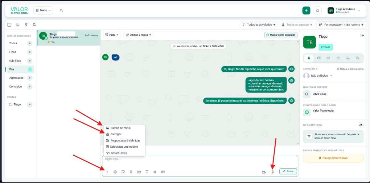Collapse the contact panel with arrow icon
Image resolution: width=370 pixels, height=183 pixels.
coord(362,35)
